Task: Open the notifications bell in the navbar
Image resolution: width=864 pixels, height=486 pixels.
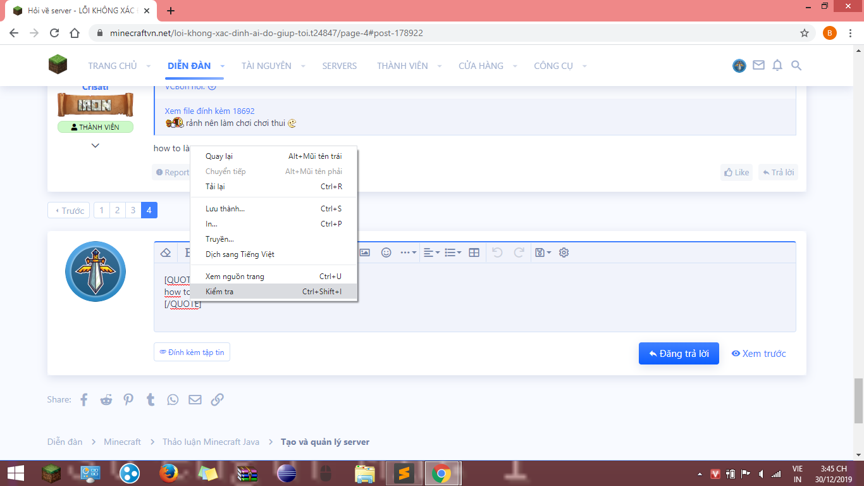Action: tap(777, 65)
